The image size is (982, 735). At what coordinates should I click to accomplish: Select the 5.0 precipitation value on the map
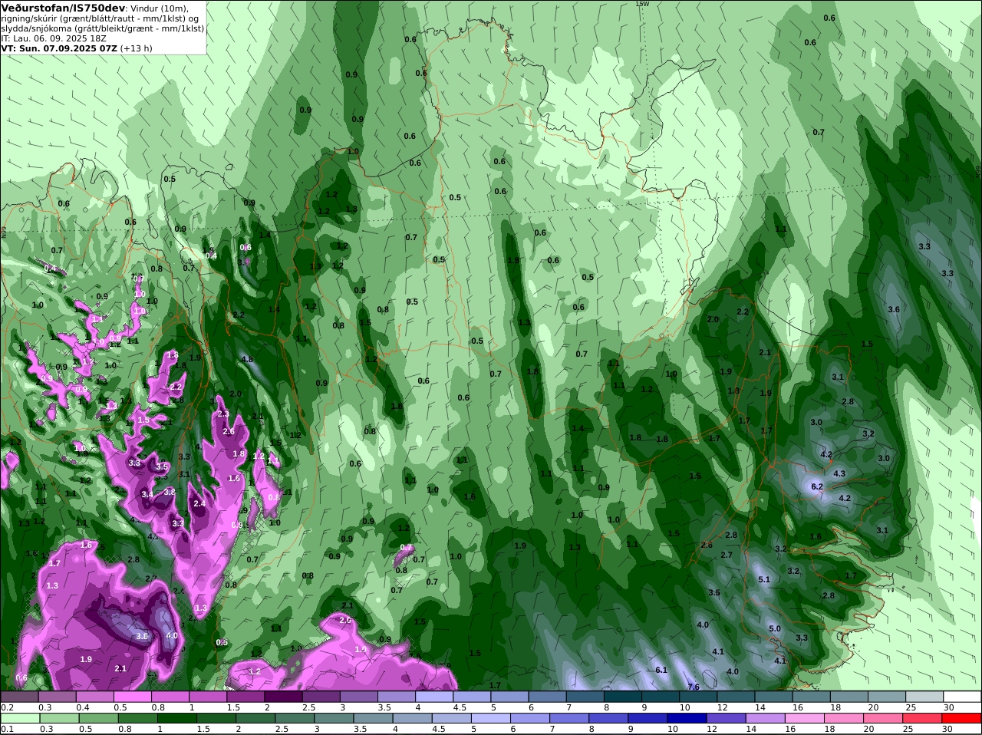pos(775,628)
